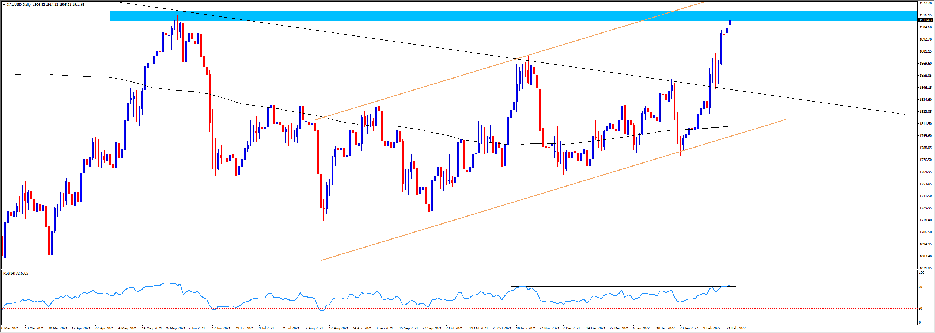Viewport: 935px width, 333px height.
Task: Click the XAUUSD,Daily chart title text
Action: point(19,5)
